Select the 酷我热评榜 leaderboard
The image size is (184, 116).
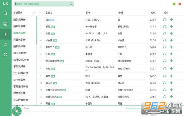click(20, 46)
